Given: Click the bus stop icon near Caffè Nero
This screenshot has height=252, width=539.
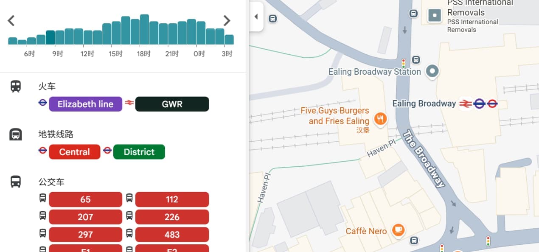Looking at the screenshot, I should coord(414,241).
